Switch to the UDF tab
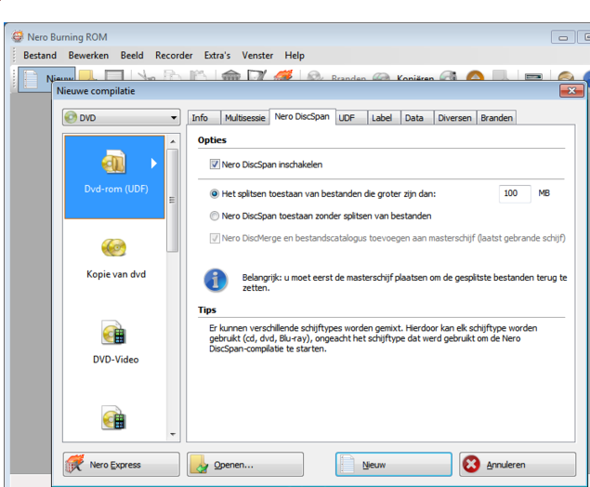Viewport: 590px width, 487px height. click(350, 118)
